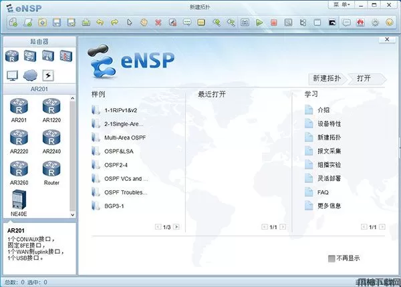Open the FAQ learning document
401x287 pixels.
pos(317,192)
